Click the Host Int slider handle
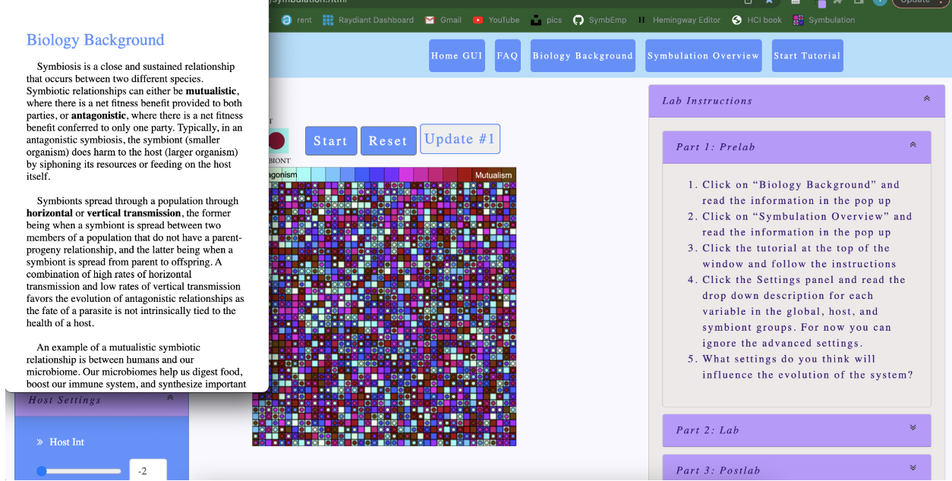This screenshot has width=952, height=481. [x=42, y=471]
